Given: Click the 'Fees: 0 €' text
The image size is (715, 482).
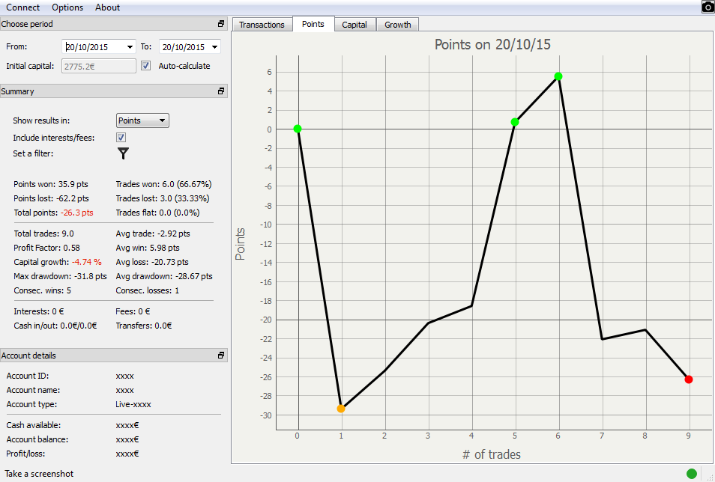Looking at the screenshot, I should (x=133, y=311).
